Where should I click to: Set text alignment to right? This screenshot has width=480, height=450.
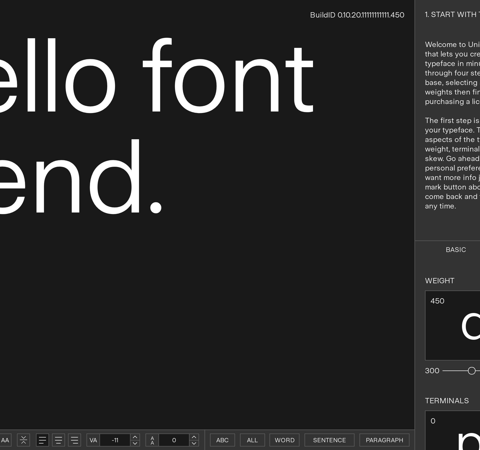tap(74, 440)
